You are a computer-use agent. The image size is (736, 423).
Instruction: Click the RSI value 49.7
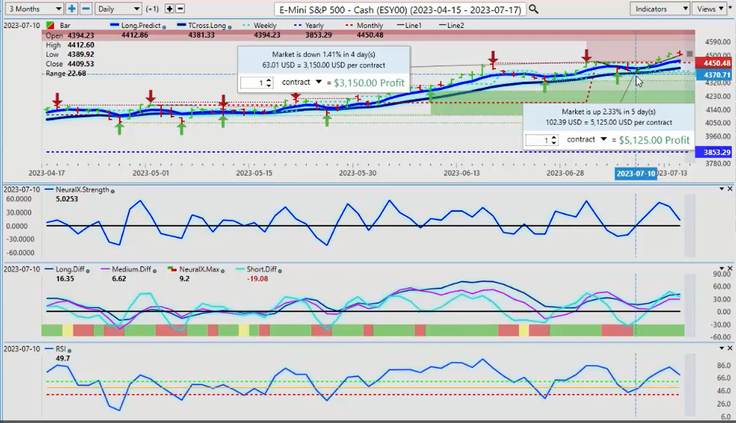pyautogui.click(x=62, y=358)
